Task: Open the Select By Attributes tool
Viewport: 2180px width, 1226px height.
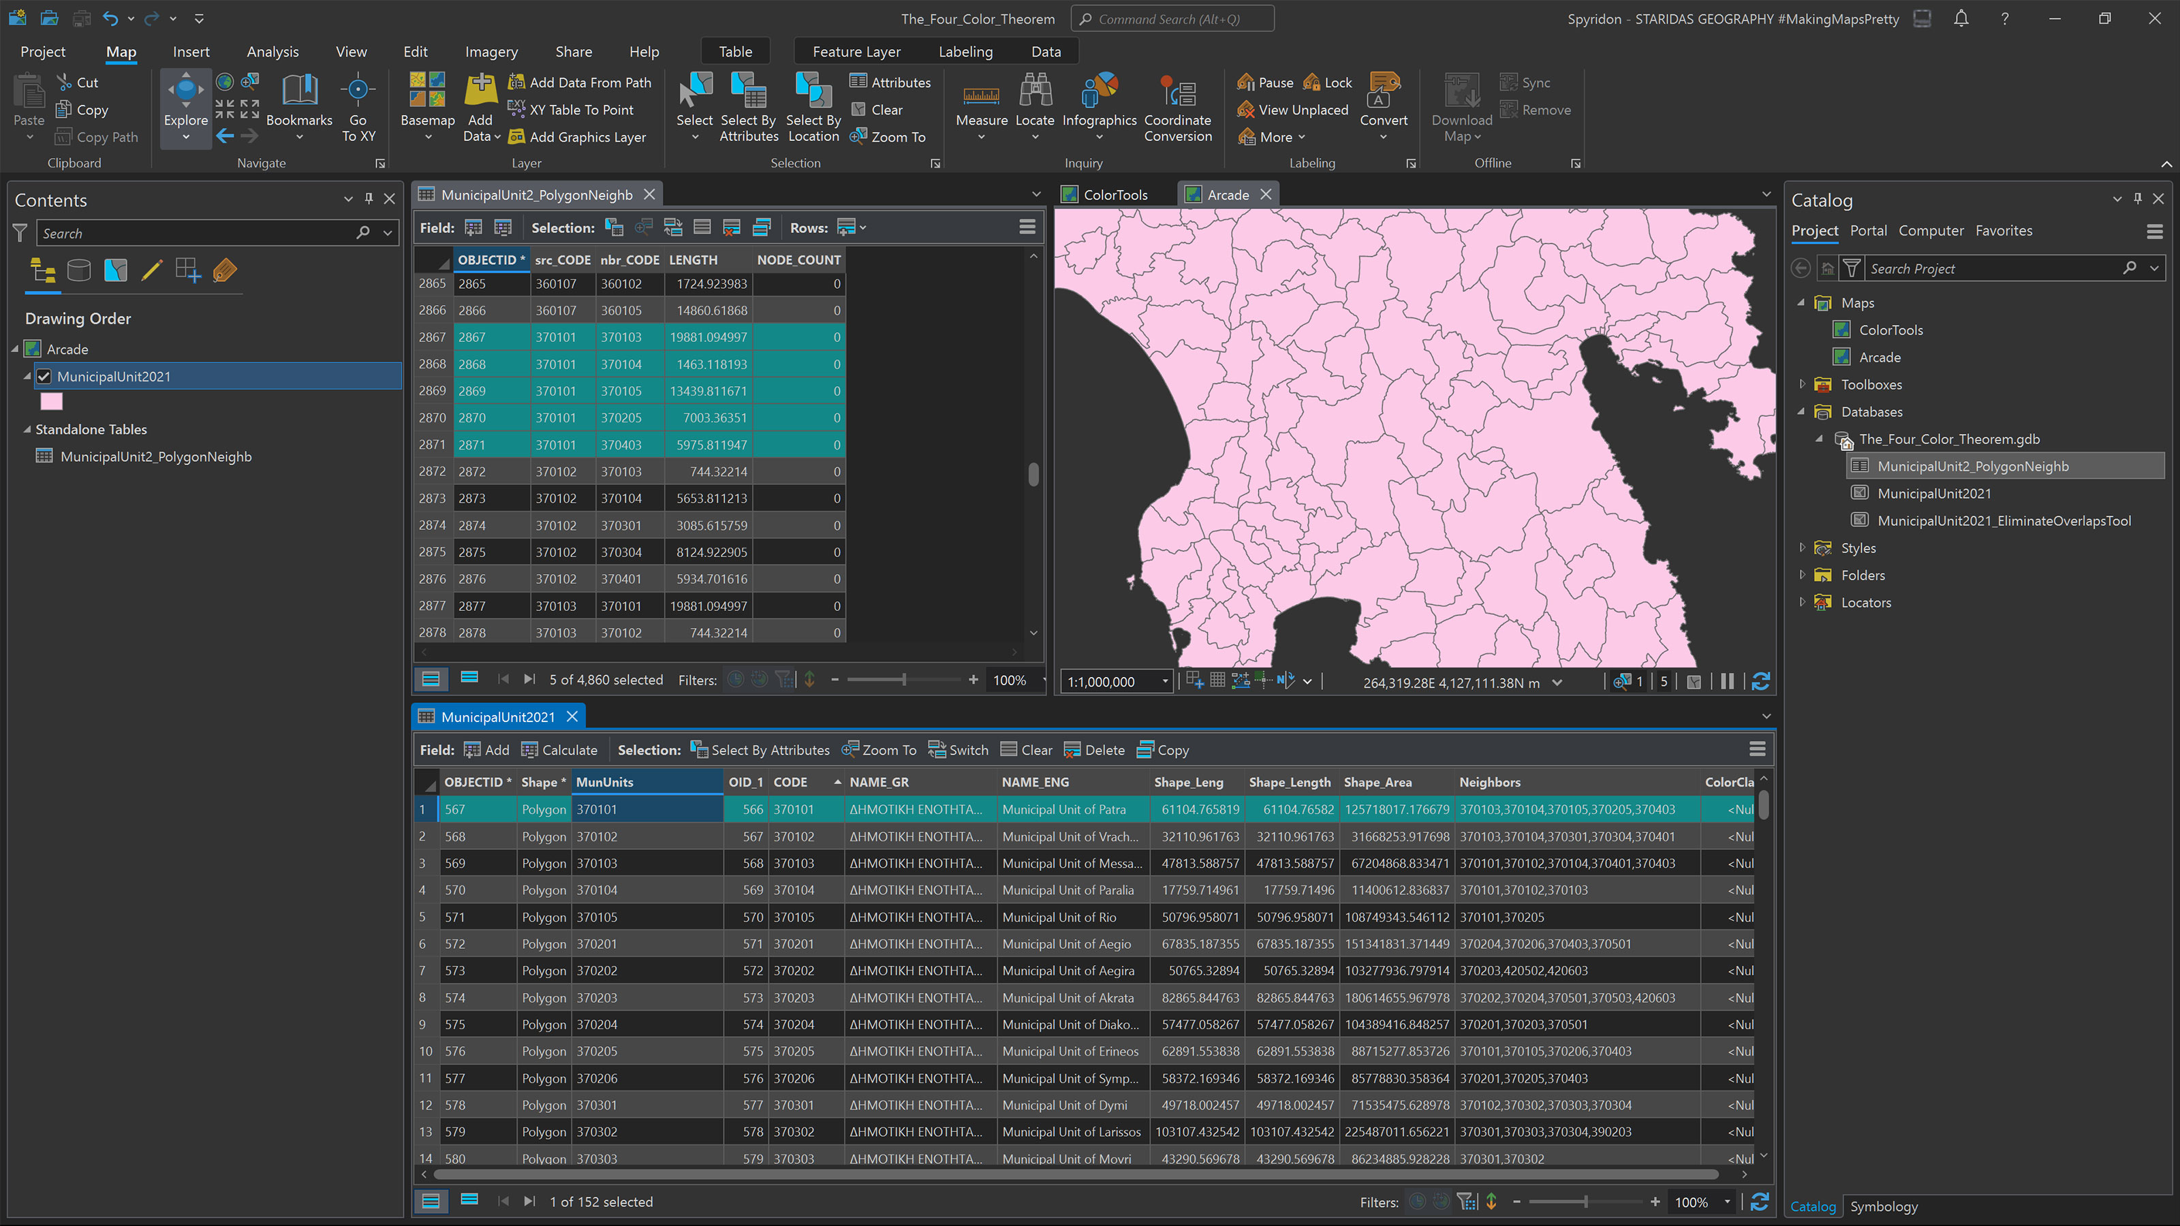Action: [x=748, y=106]
